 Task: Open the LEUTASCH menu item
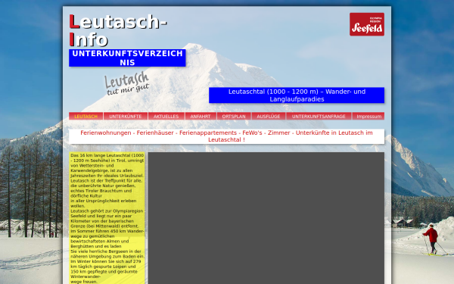click(86, 116)
